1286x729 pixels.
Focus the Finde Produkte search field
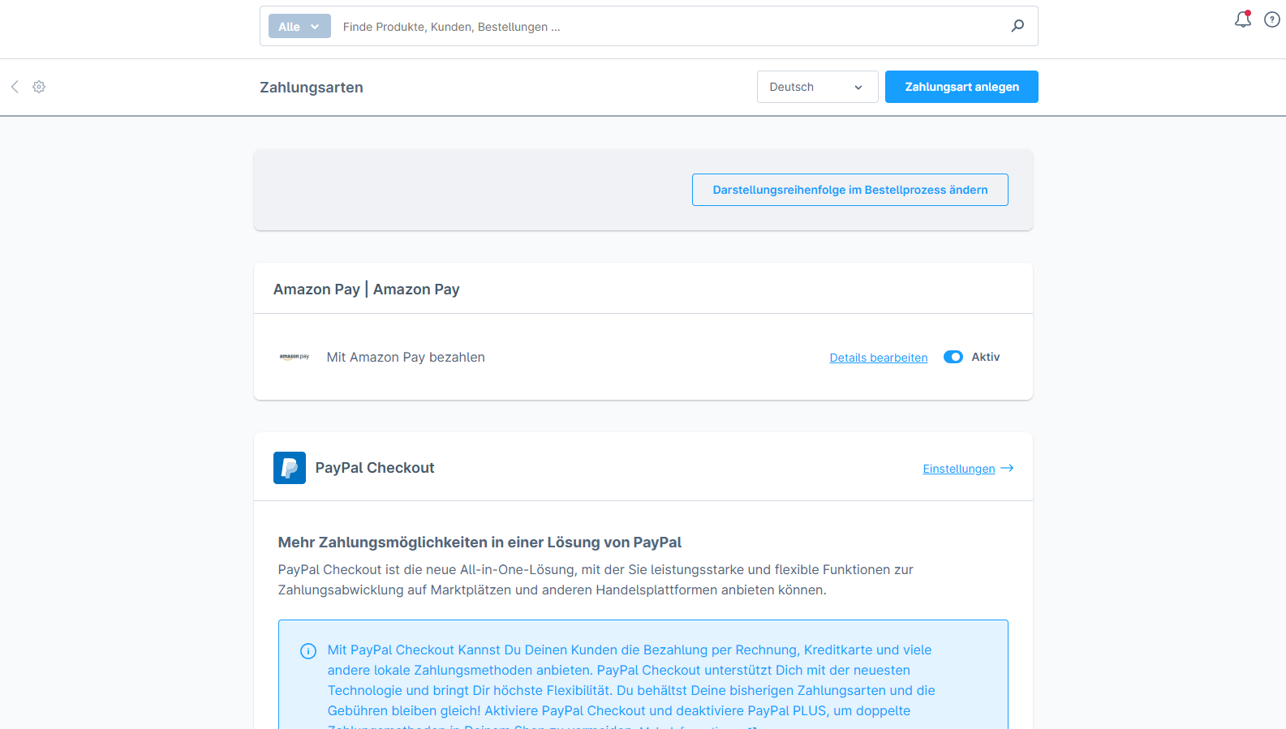point(665,27)
